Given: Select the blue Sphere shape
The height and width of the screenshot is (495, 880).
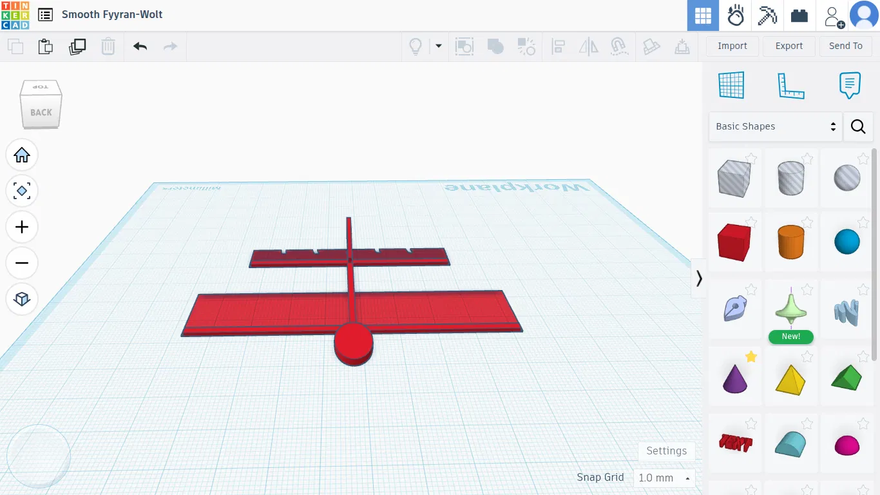Looking at the screenshot, I should coord(847,242).
